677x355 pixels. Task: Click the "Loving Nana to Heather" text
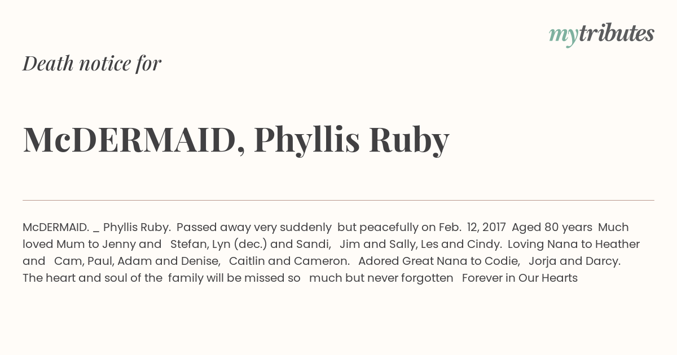574,244
